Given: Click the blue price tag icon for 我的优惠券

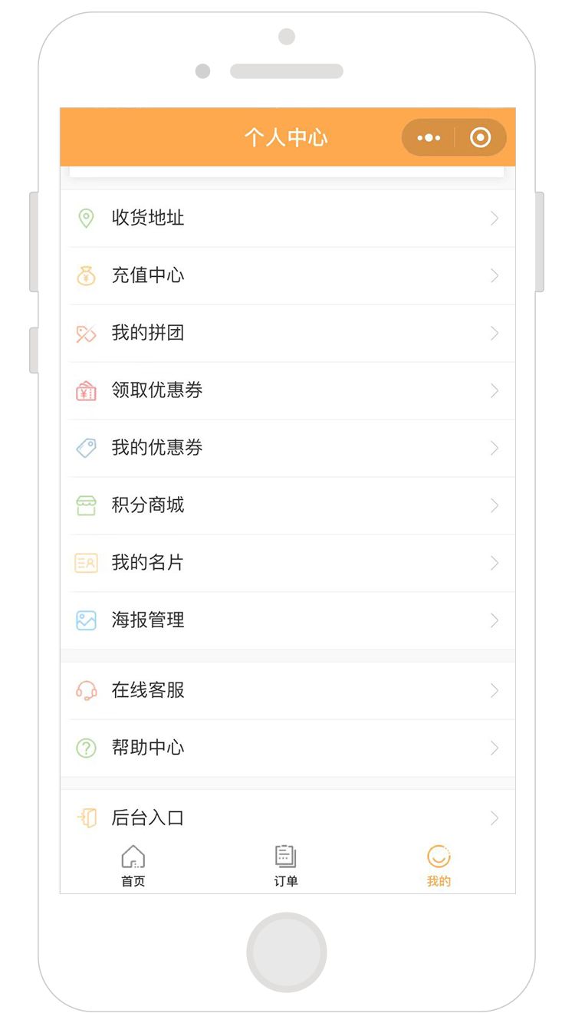Looking at the screenshot, I should (x=86, y=449).
